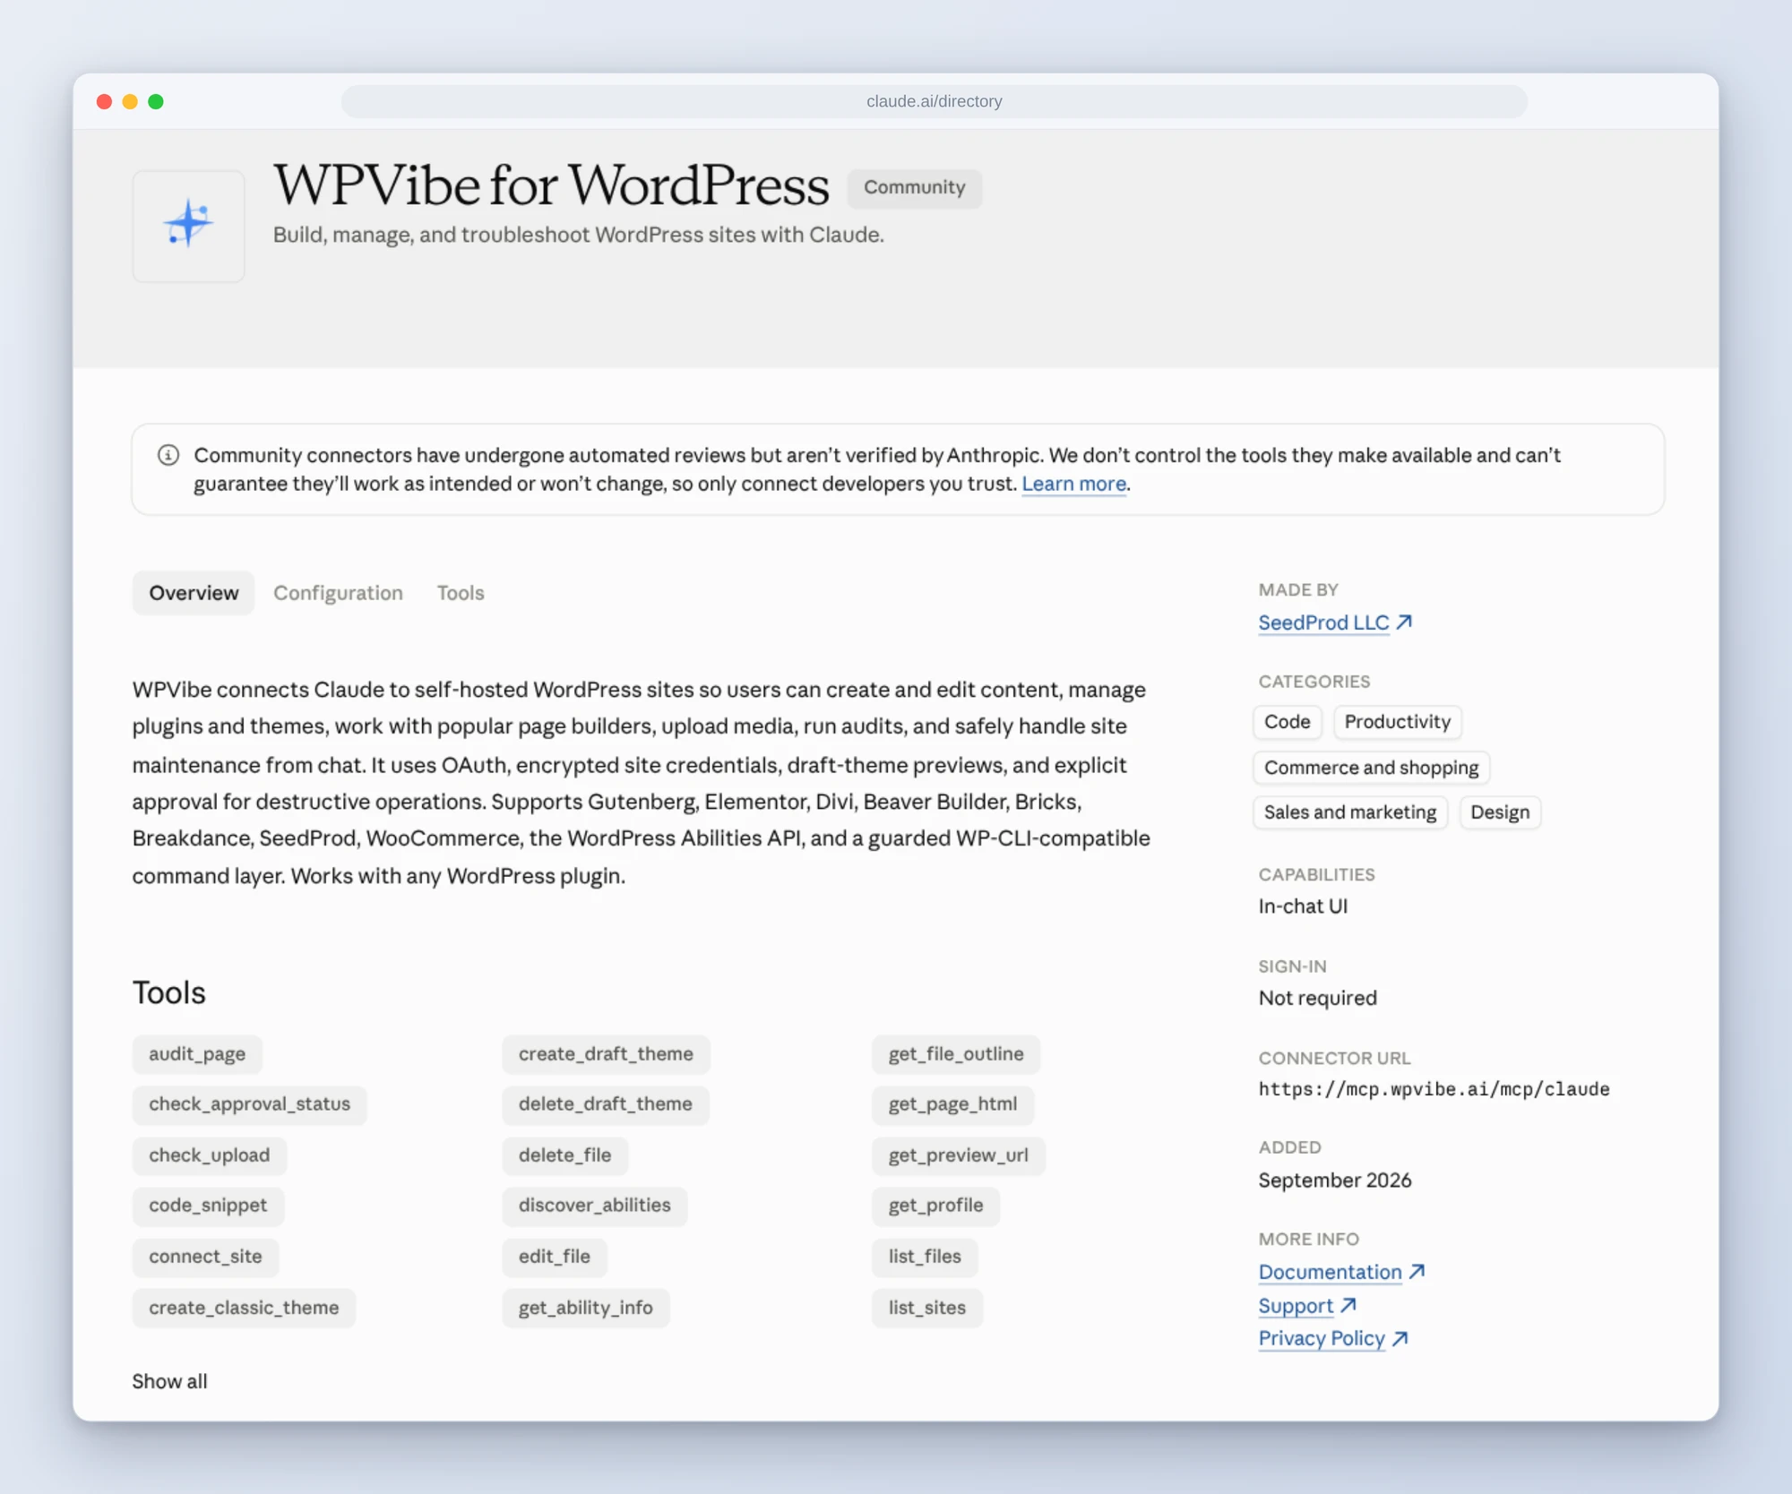
Task: Click the Community badge next to the title
Action: point(914,188)
